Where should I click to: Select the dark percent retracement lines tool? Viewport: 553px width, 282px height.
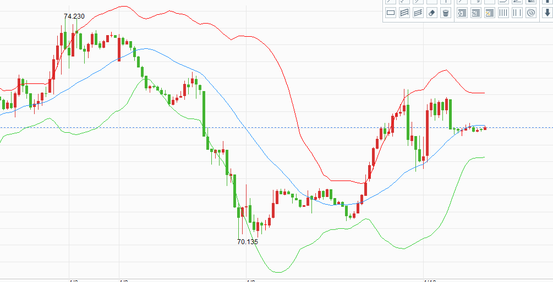[476, 13]
